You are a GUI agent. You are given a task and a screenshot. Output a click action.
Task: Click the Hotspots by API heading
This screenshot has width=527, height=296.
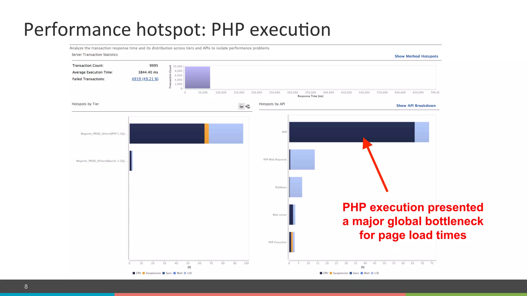click(272, 104)
